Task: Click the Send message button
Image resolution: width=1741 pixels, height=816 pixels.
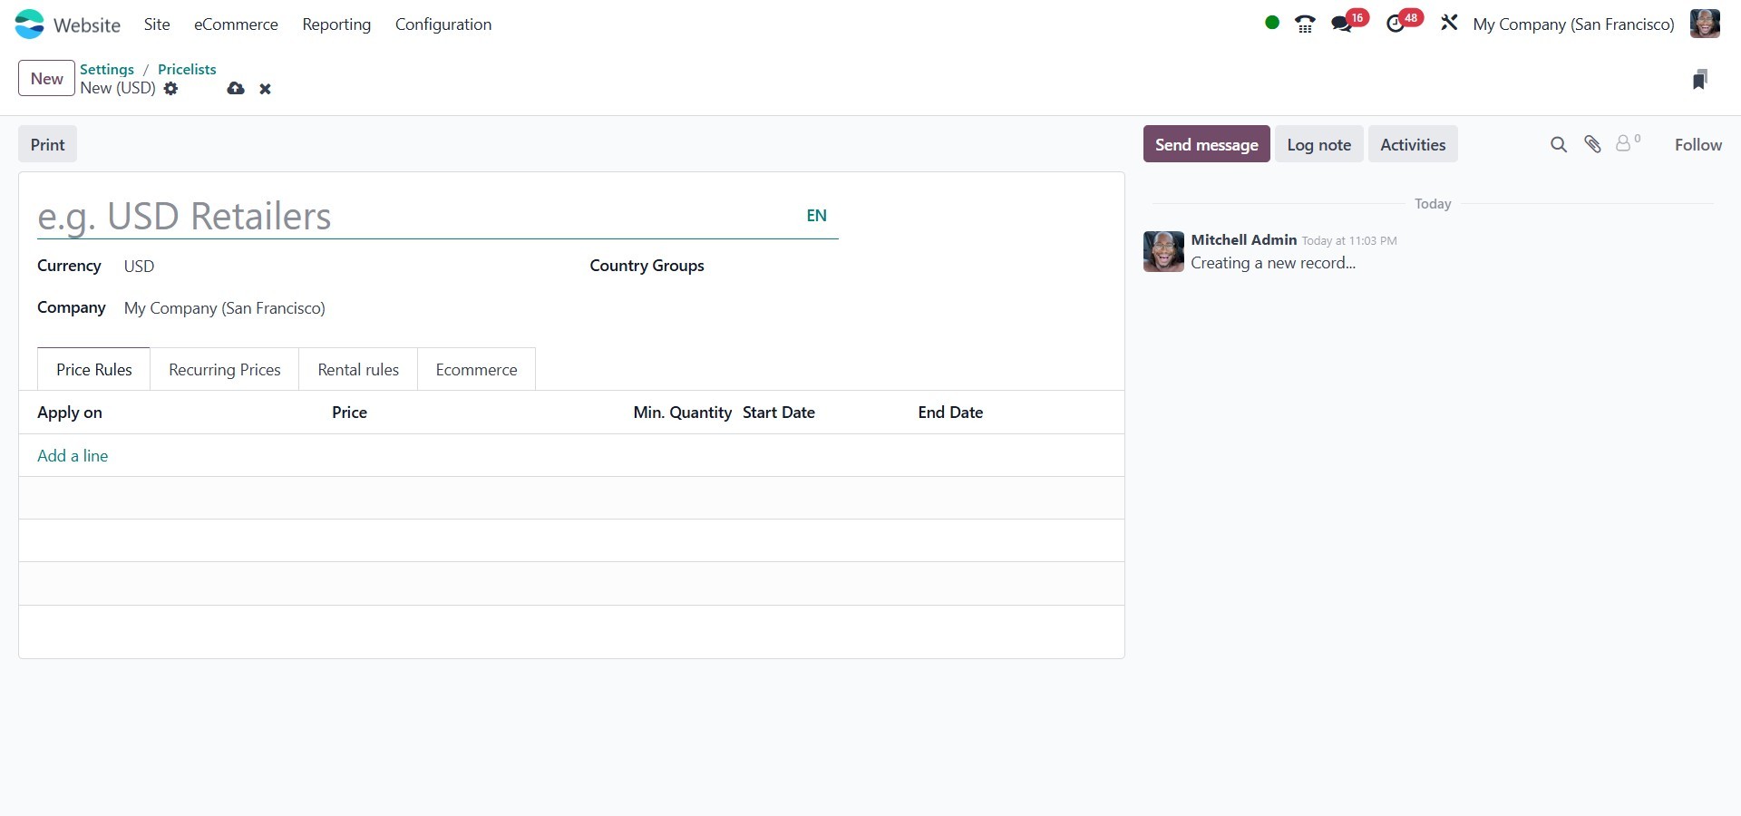Action: point(1206,145)
